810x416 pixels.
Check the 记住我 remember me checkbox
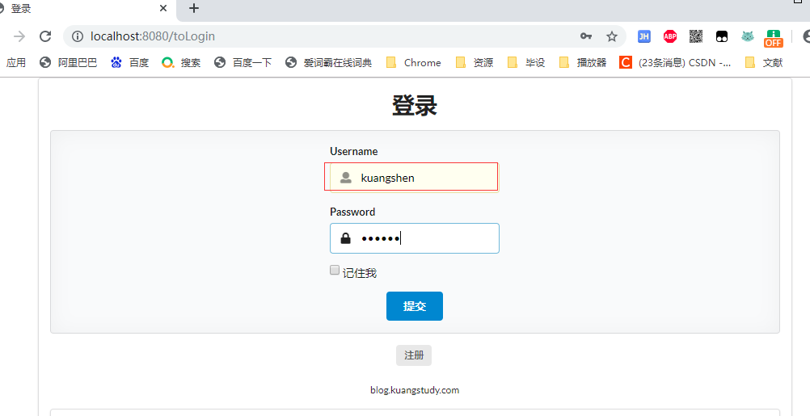click(335, 271)
